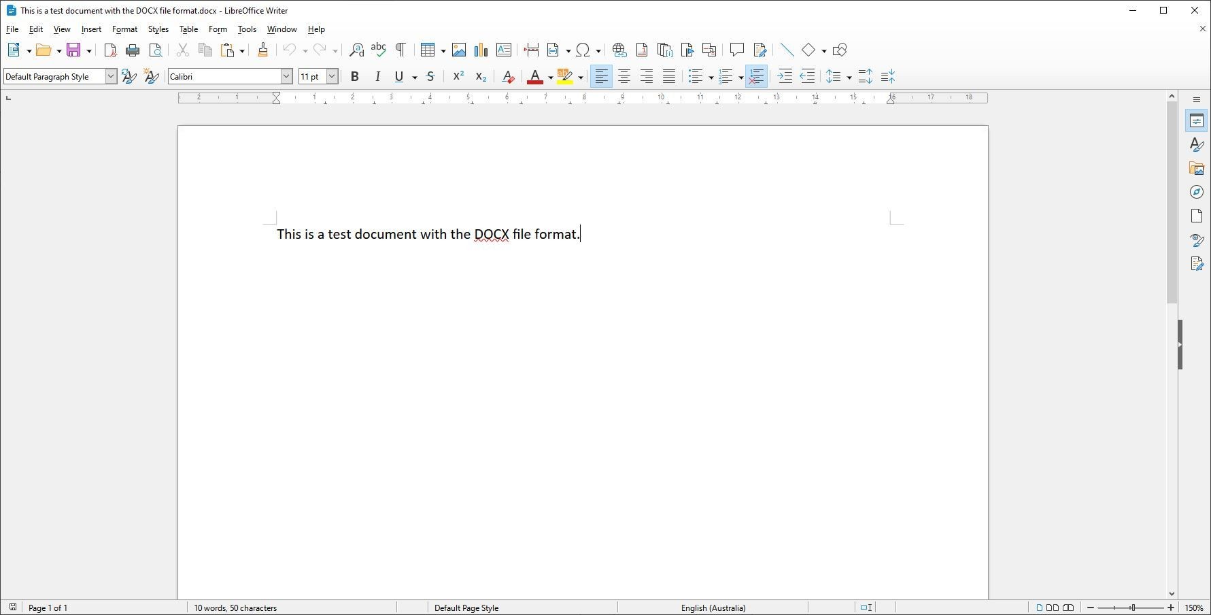Screen dimensions: 1211x615
Task: Toggle superscript formatting
Action: tap(458, 76)
